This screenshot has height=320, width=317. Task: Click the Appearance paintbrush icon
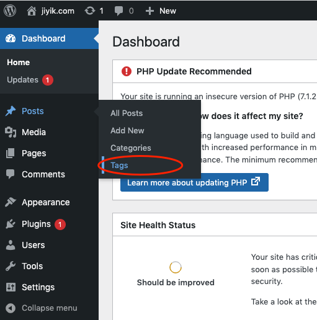[x=11, y=202]
